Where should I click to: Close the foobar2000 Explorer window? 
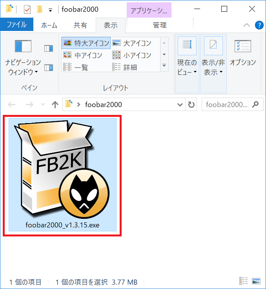pyautogui.click(x=252, y=9)
